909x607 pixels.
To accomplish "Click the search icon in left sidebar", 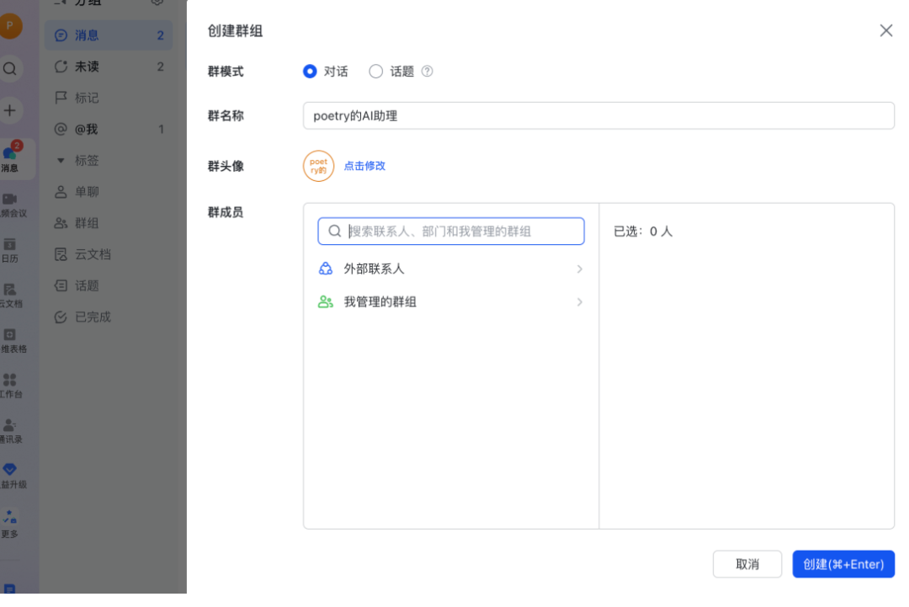I will point(10,69).
